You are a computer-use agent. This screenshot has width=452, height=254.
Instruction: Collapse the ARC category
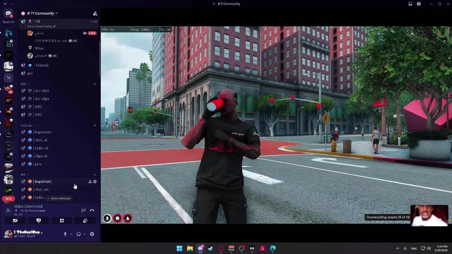pyautogui.click(x=25, y=84)
